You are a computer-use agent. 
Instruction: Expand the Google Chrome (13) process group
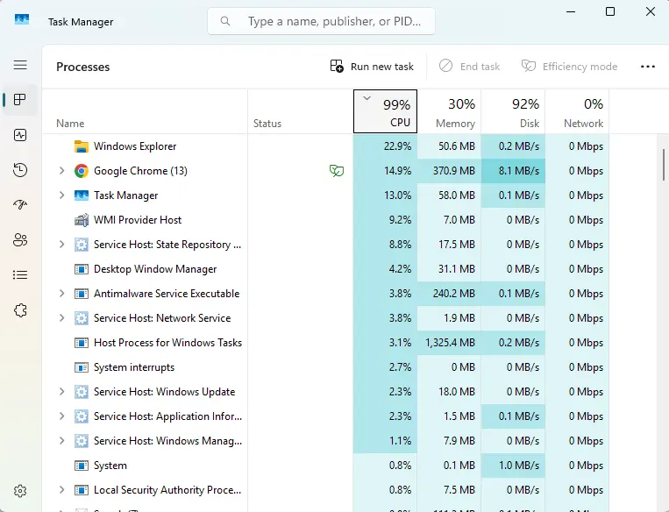pos(62,171)
